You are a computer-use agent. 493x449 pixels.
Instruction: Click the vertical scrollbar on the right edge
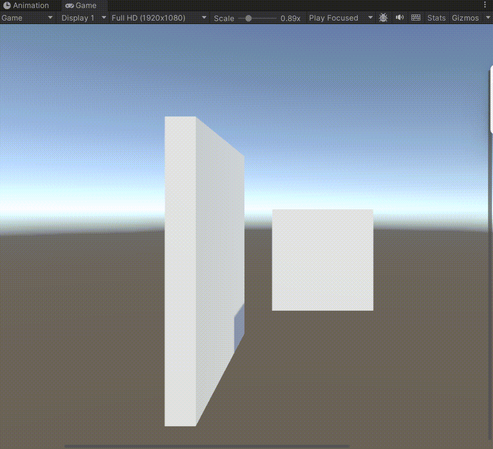[x=490, y=100]
